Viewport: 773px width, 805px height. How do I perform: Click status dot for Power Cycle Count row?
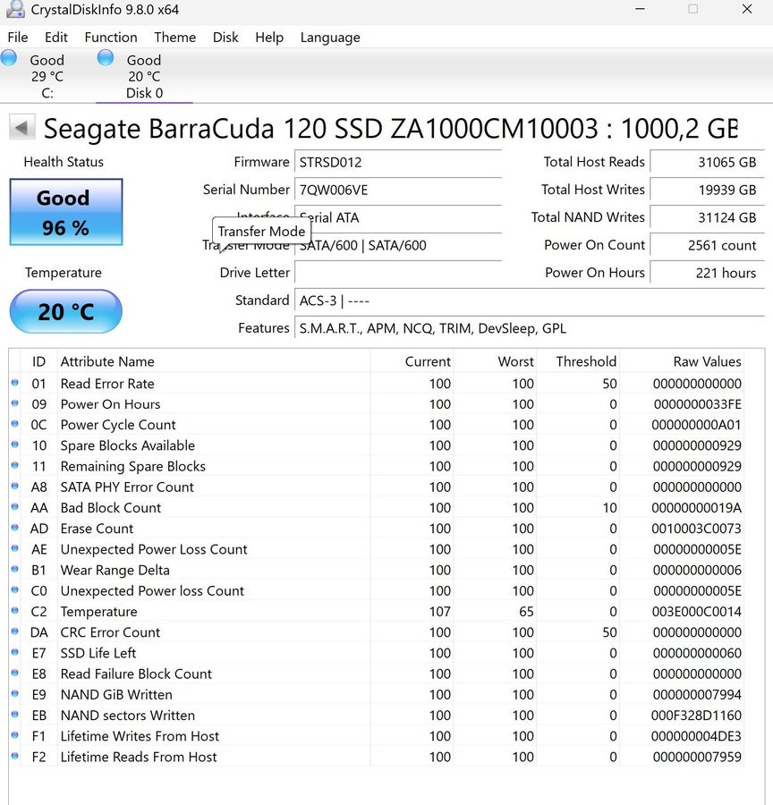click(x=15, y=424)
